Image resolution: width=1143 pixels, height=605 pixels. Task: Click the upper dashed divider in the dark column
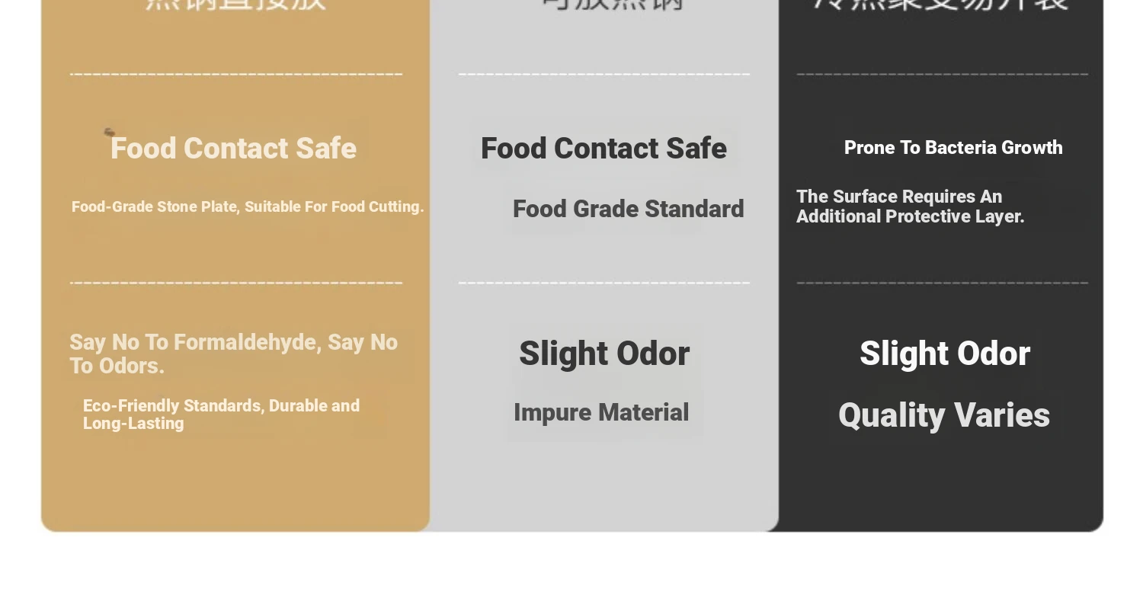(943, 74)
